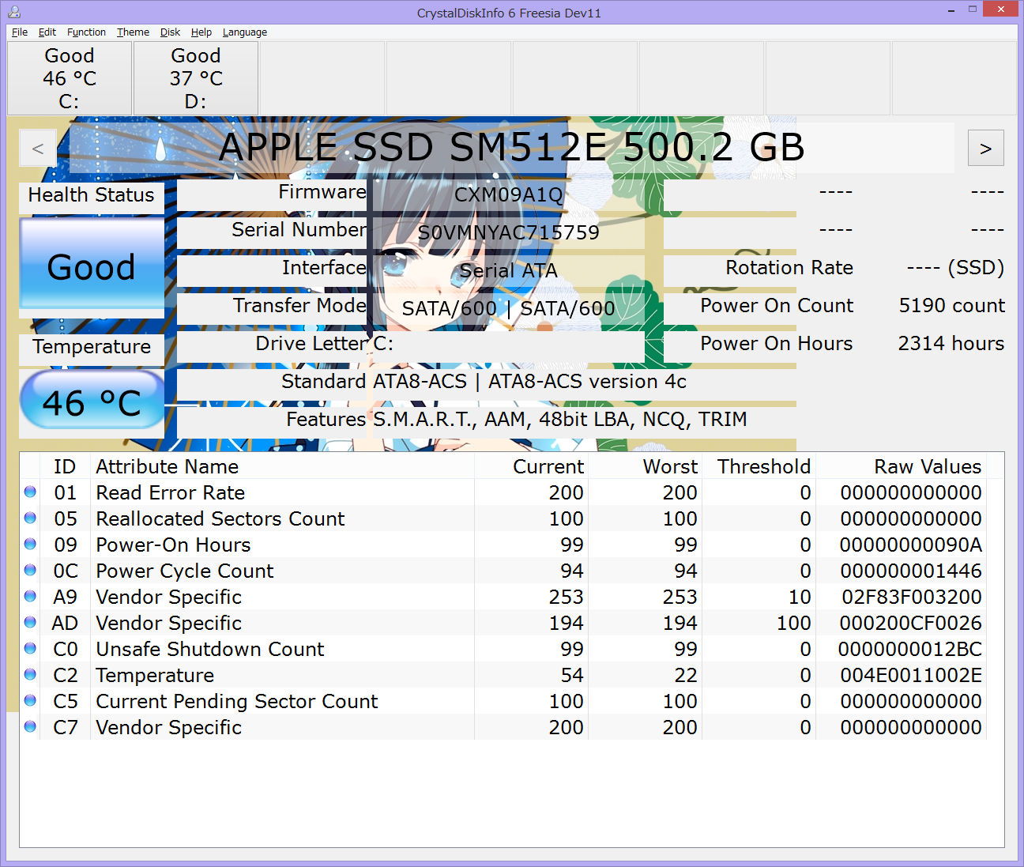Click the status orb in the Temperature attribute row
The image size is (1024, 867).
tap(30, 674)
